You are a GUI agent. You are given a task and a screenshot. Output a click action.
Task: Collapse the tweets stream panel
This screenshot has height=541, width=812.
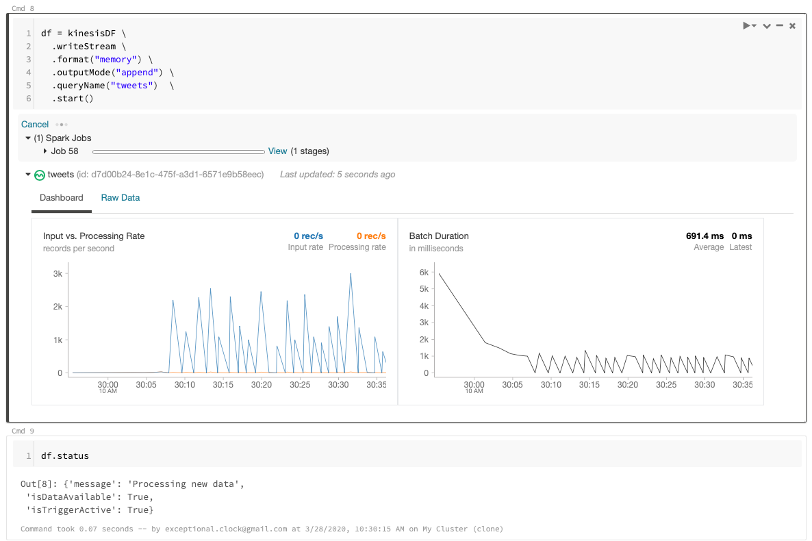(x=28, y=175)
